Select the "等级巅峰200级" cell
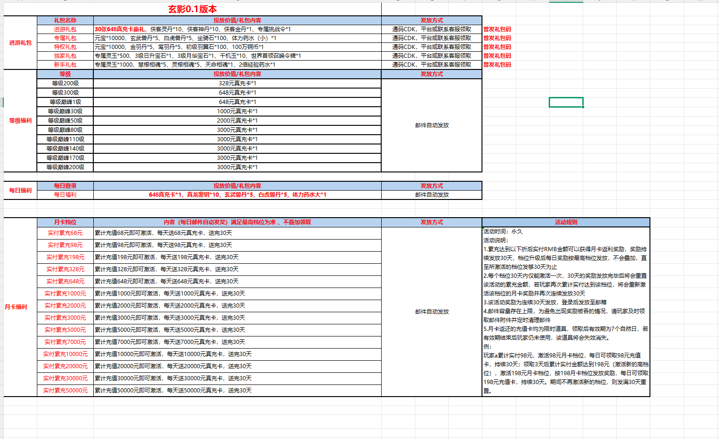The height and width of the screenshot is (439, 719). click(65, 167)
